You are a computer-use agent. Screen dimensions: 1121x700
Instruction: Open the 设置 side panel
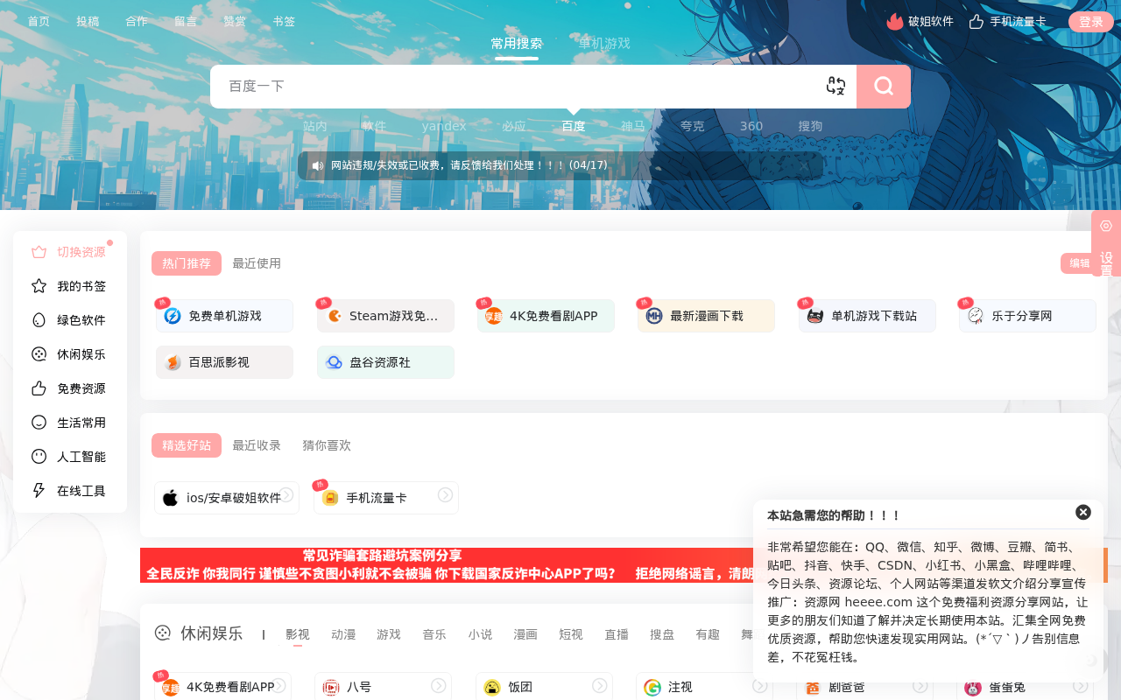tap(1106, 243)
